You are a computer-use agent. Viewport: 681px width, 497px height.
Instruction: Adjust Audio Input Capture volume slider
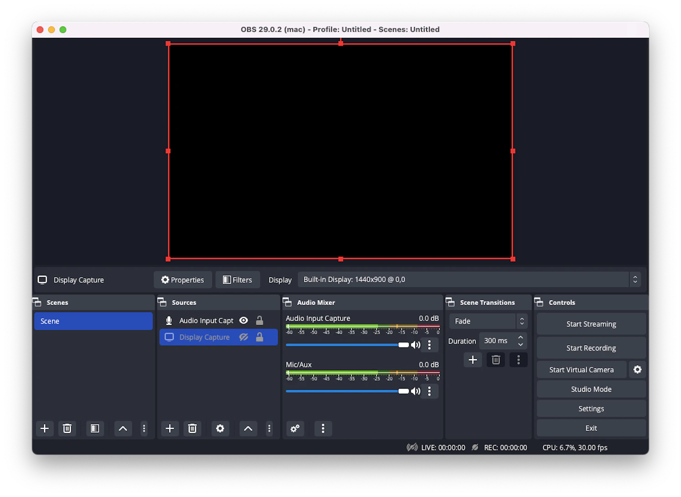(347, 345)
